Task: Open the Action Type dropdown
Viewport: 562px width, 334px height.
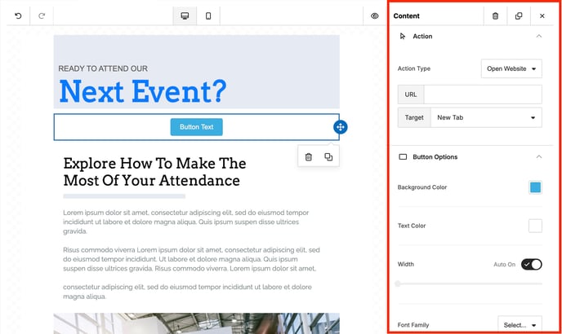Action: click(x=511, y=69)
